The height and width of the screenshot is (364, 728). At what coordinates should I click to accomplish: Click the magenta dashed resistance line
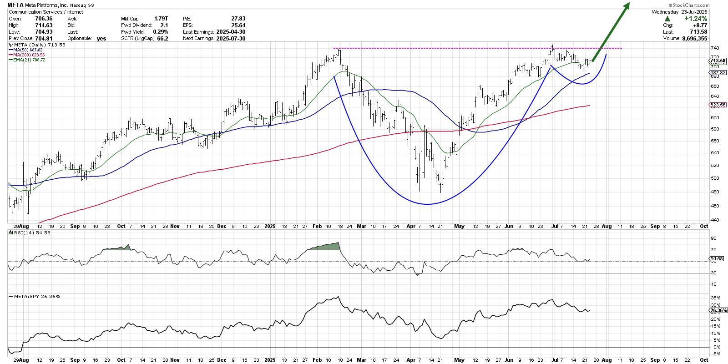(455, 48)
